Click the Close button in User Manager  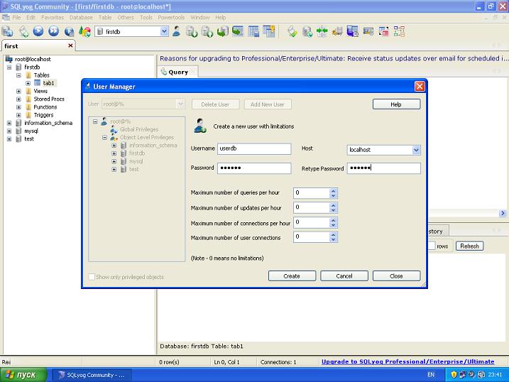[x=396, y=276]
